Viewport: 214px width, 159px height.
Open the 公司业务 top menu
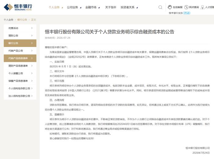pyautogui.click(x=72, y=7)
